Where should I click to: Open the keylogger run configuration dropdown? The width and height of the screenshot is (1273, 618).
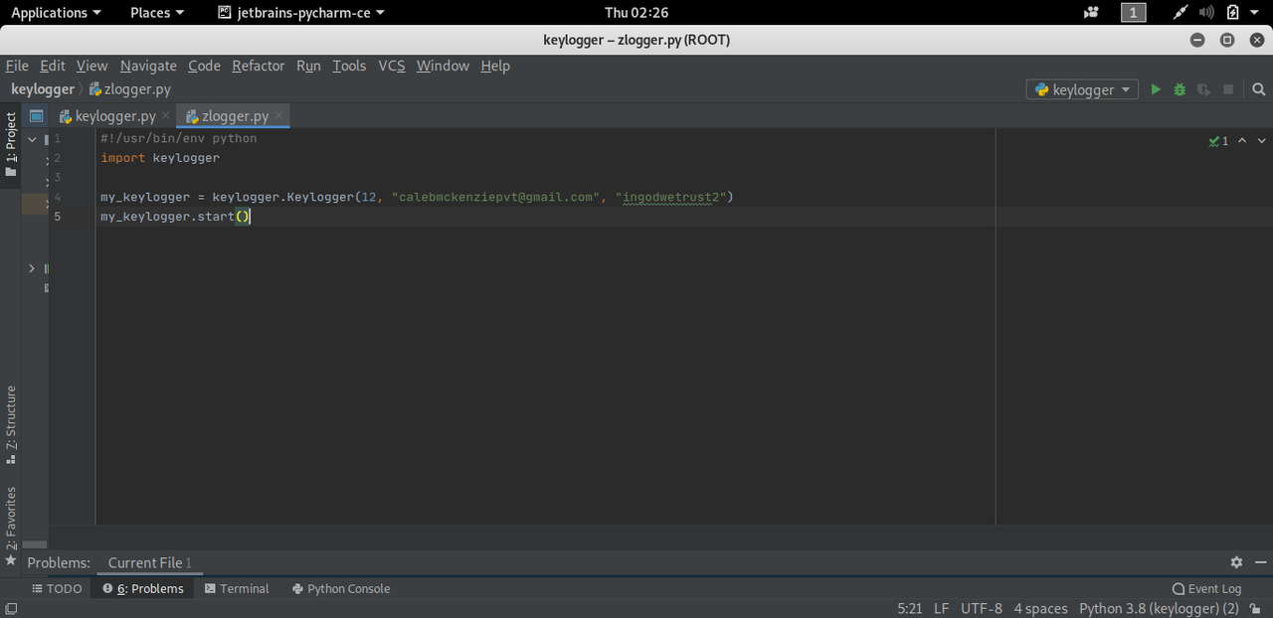1082,89
